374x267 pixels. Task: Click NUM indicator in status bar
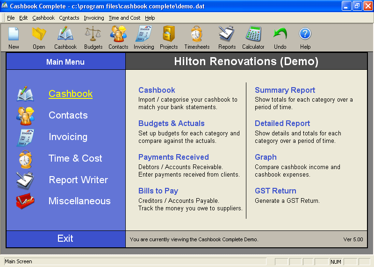pos(336,262)
